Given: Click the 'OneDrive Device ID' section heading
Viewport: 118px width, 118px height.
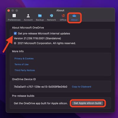Looking at the screenshot, I should [24, 79].
